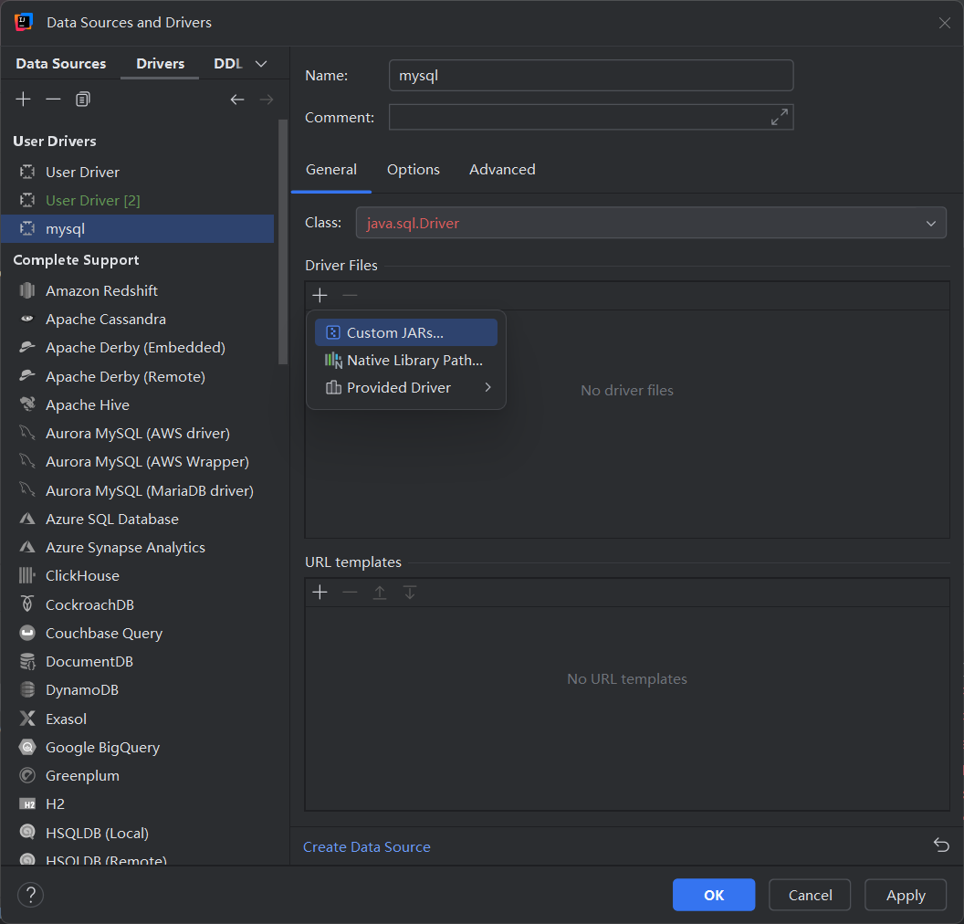Click the ClickHouse bars icon
Viewport: 964px width, 924px height.
[27, 575]
